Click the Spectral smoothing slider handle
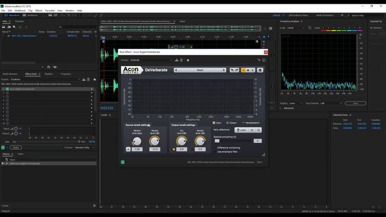Image resolution: width=386 pixels, height=217 pixels. coord(217,140)
